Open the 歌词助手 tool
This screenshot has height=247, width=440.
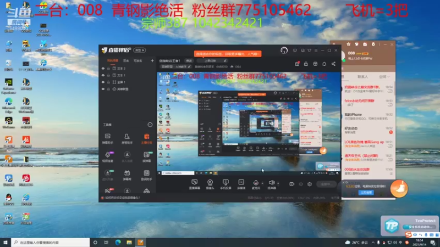coord(146,175)
